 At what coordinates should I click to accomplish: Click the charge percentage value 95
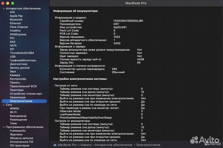[x=139, y=63]
